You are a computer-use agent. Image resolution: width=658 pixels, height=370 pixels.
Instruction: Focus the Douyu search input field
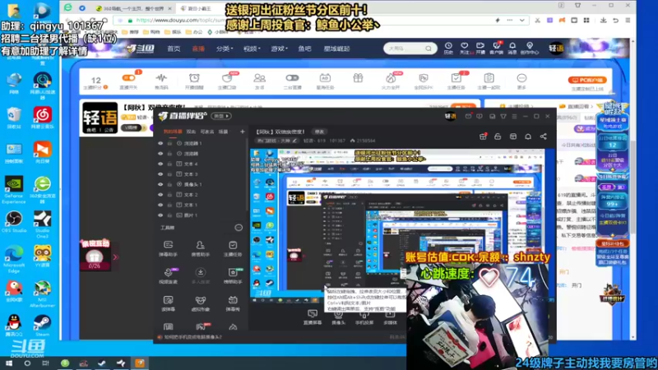pyautogui.click(x=405, y=49)
